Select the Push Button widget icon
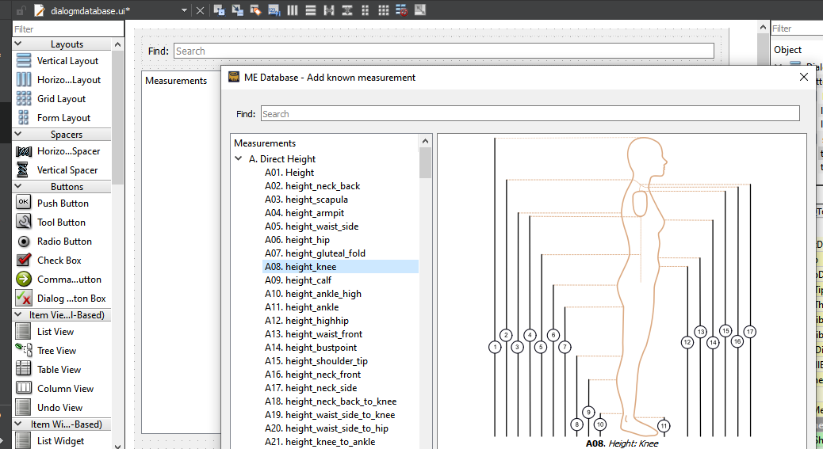This screenshot has width=823, height=449. [24, 203]
